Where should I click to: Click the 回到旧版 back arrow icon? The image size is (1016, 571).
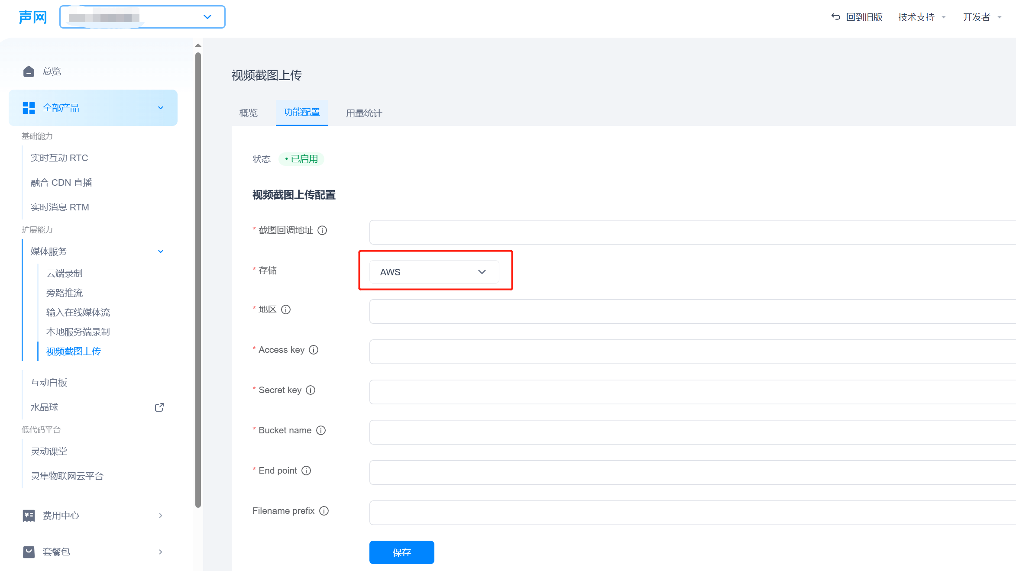coord(836,17)
